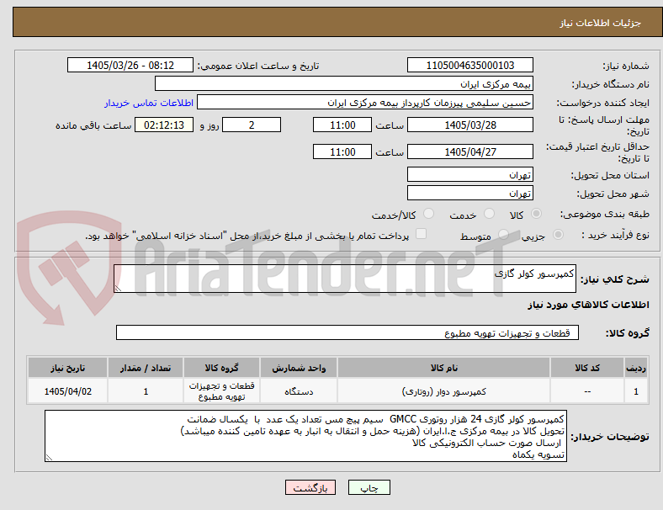Click the گروه کالا field قطعات و تجهیزات
Screen dimensions: 663x510
(x=347, y=332)
